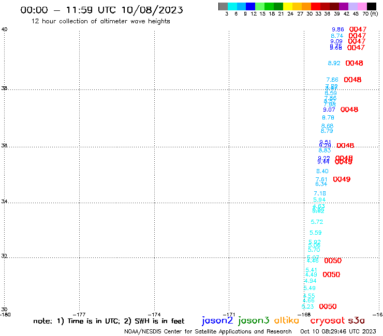This screenshot has height=336, width=383.
Task: Click the dark blue reading 9.07
Action: (329, 110)
